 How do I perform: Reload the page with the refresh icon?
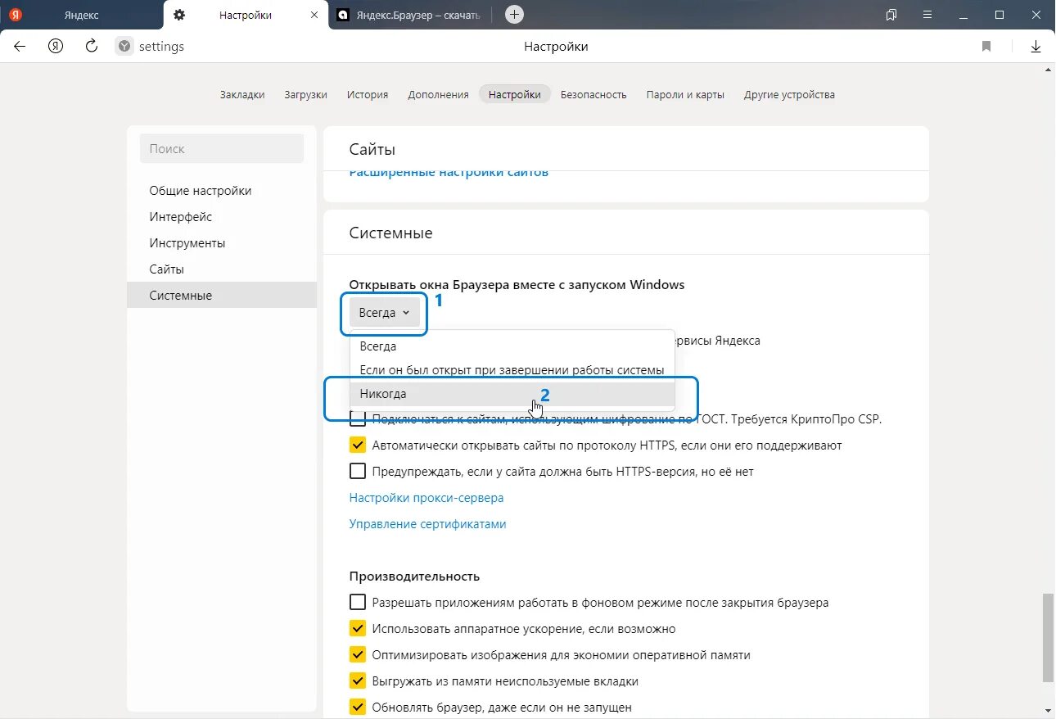92,47
